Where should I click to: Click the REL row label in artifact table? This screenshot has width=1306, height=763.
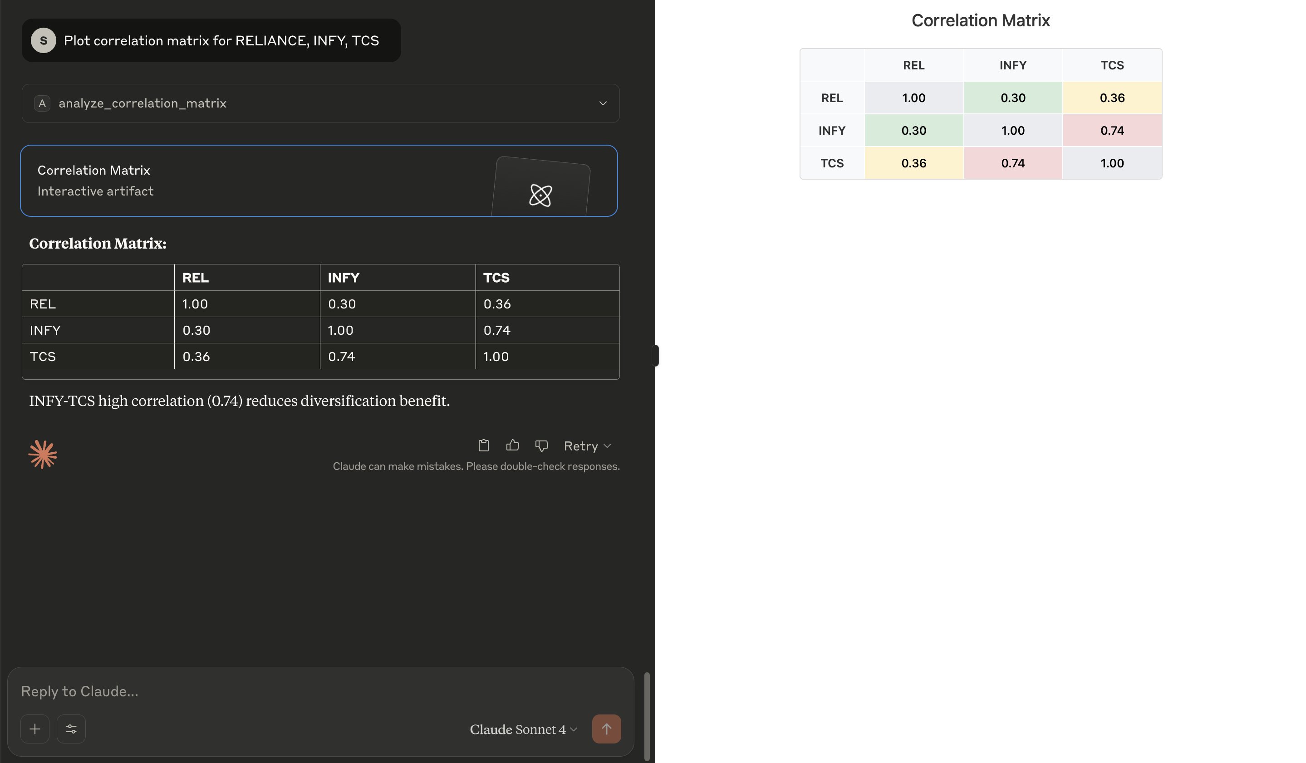pyautogui.click(x=832, y=98)
